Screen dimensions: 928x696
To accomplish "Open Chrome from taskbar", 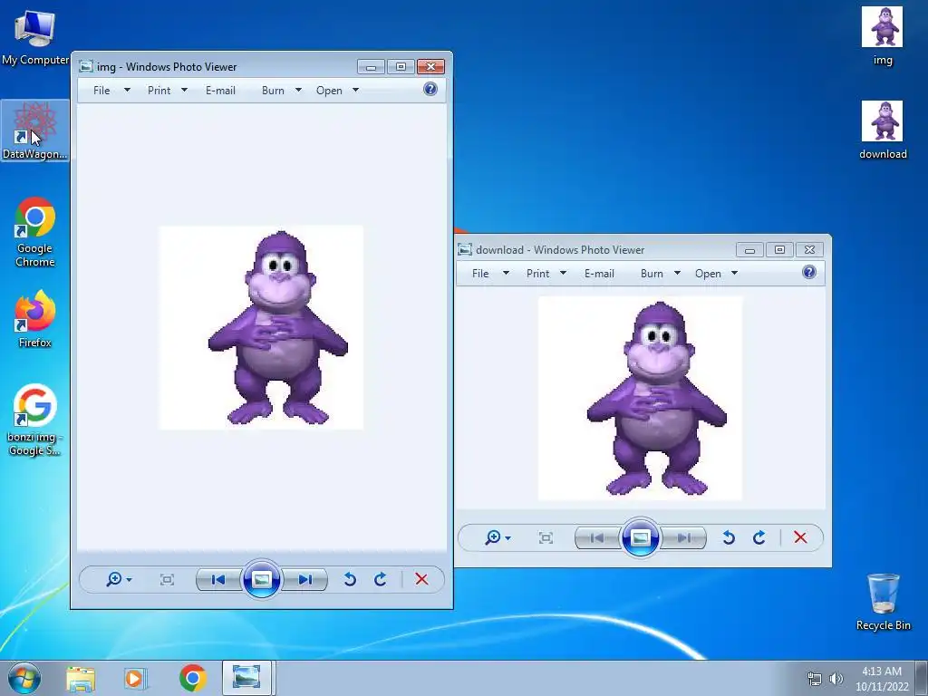I will (x=193, y=678).
